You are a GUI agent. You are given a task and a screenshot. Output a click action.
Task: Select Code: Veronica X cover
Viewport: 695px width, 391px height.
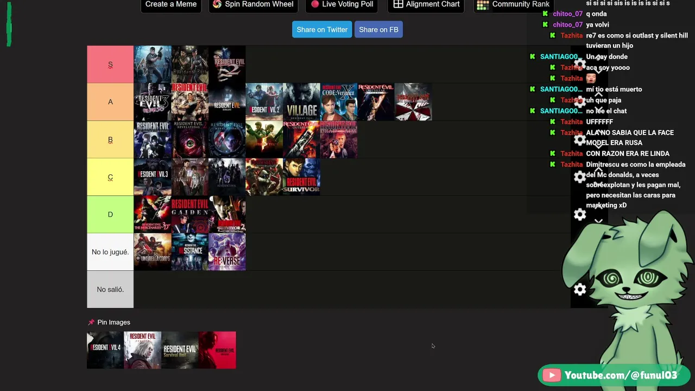pos(339,102)
